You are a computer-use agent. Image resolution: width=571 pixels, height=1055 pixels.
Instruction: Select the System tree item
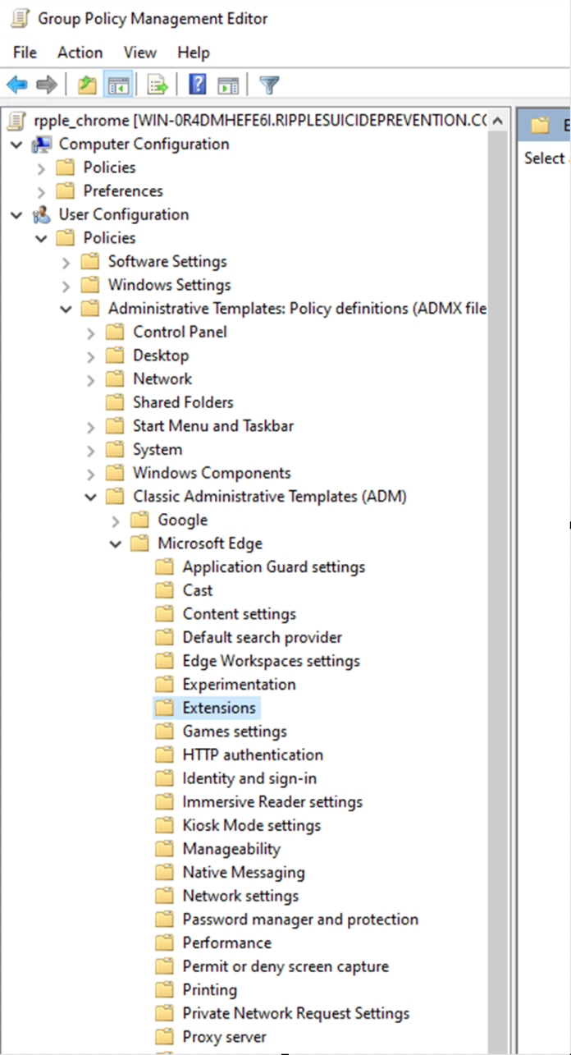158,450
